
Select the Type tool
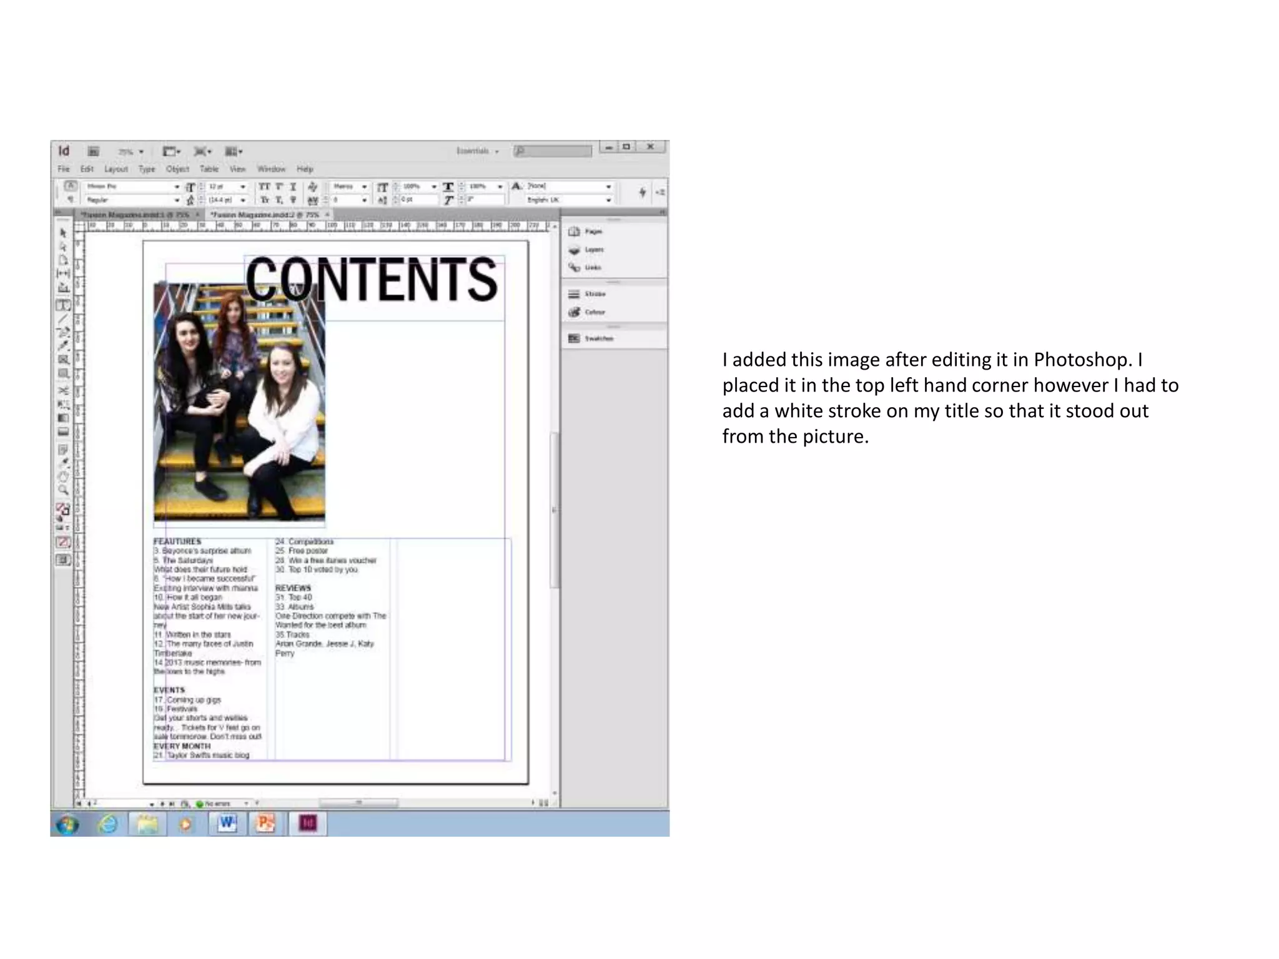63,305
